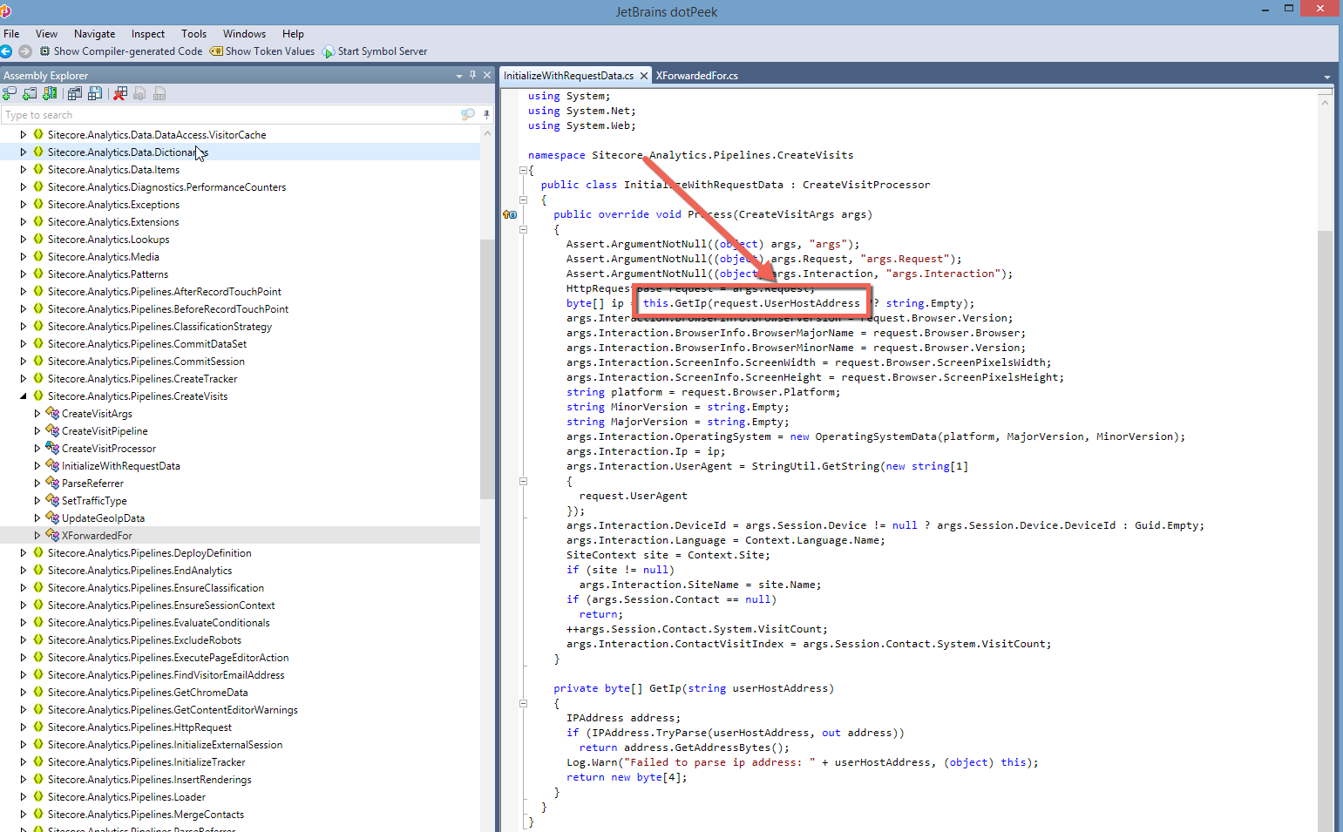Expand Sitecore.Analytics.Pipelines.Loader namespace
The image size is (1343, 832).
point(24,797)
